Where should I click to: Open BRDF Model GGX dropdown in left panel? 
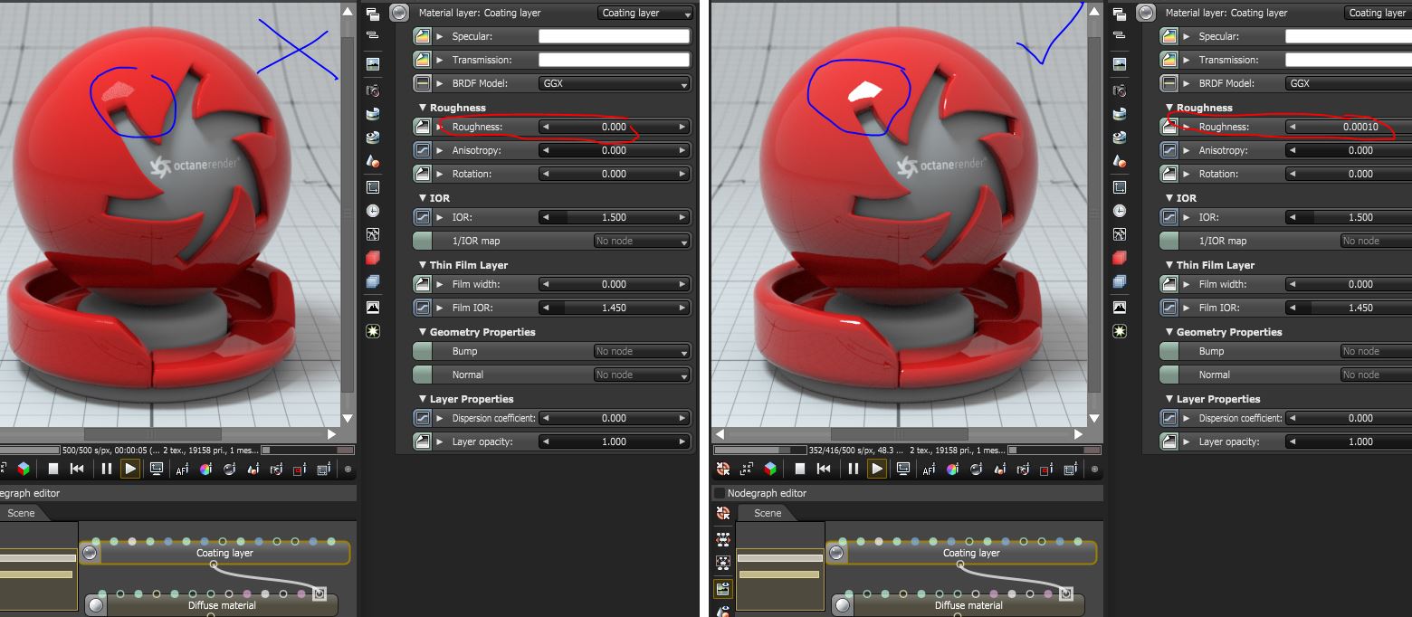pyautogui.click(x=615, y=83)
